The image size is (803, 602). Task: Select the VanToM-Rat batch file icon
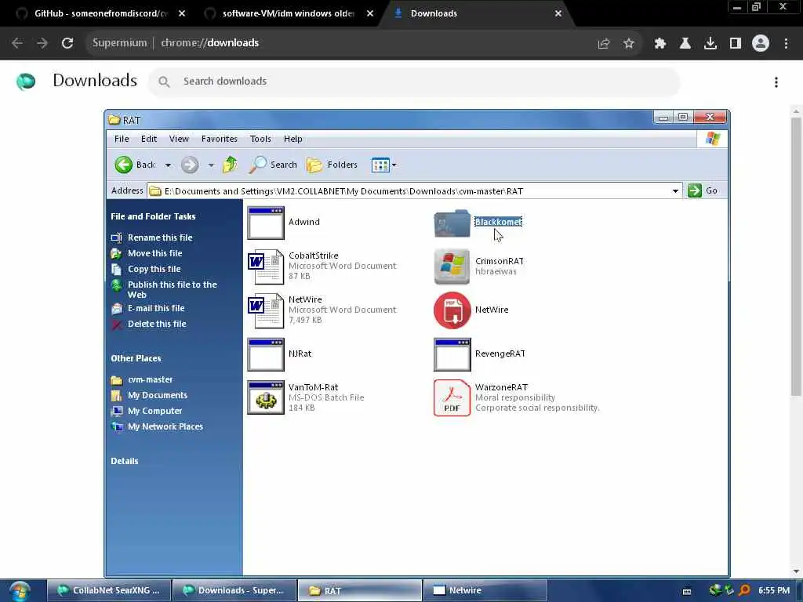point(266,397)
